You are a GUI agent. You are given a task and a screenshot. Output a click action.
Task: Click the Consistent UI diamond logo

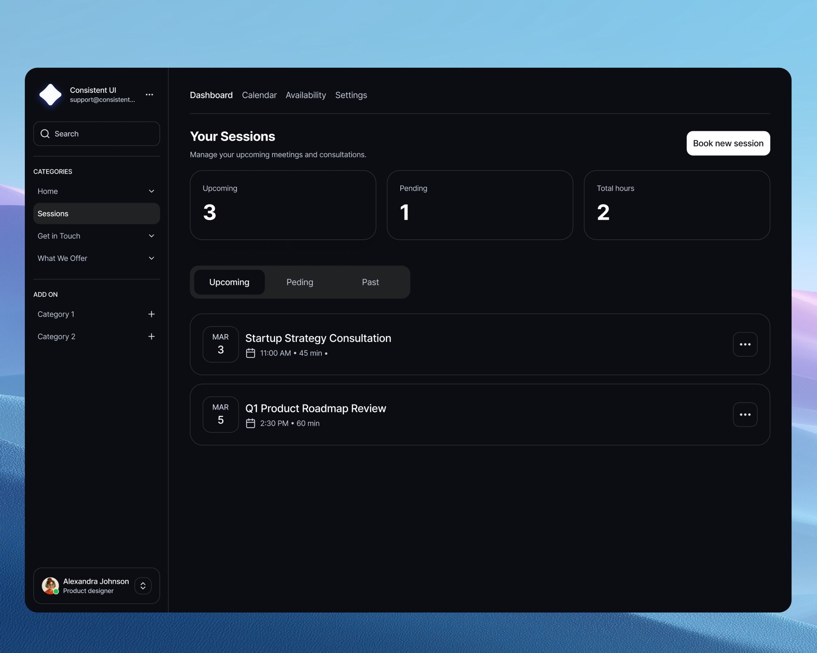click(x=50, y=95)
